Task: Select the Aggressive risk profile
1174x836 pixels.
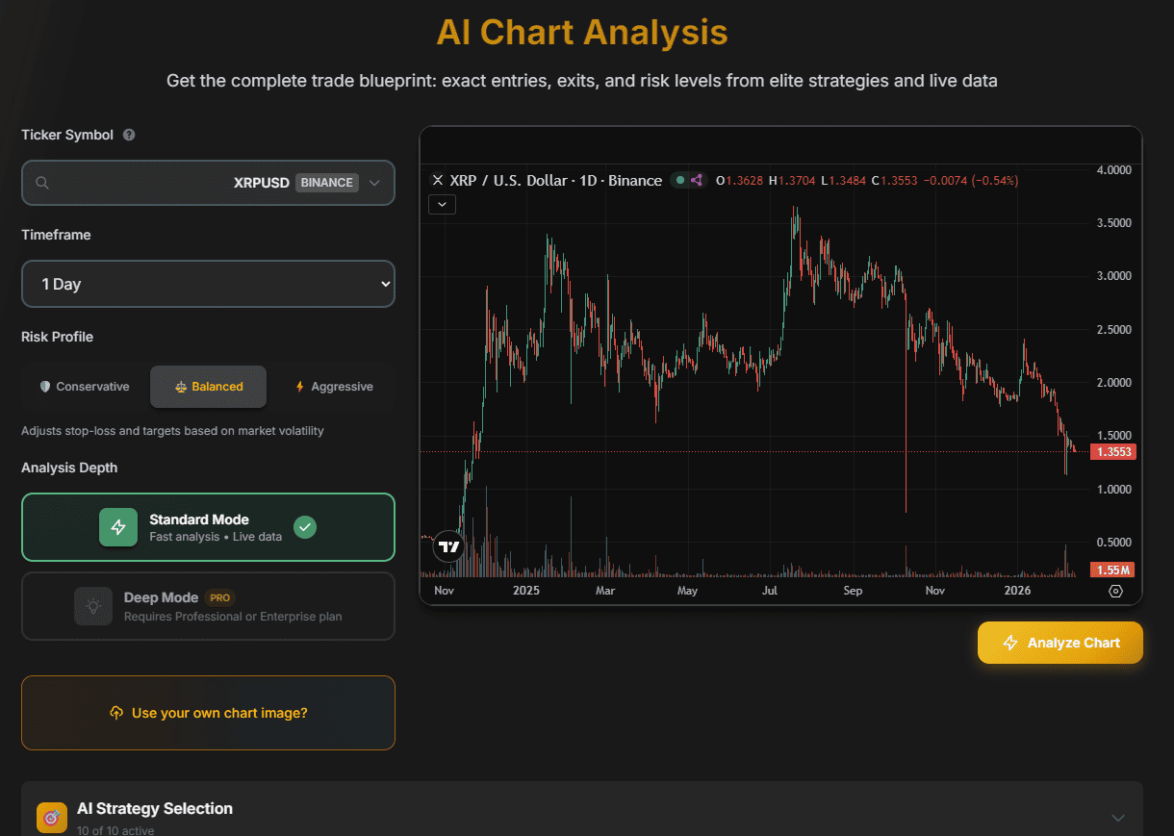Action: tap(332, 387)
